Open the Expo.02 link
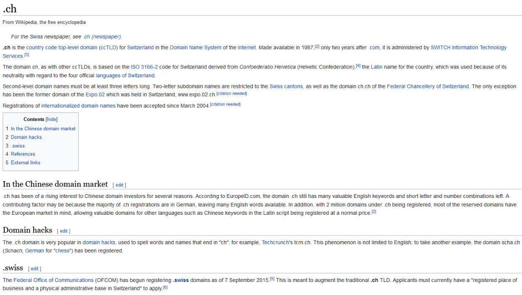The height and width of the screenshot is (295, 522). (95, 95)
